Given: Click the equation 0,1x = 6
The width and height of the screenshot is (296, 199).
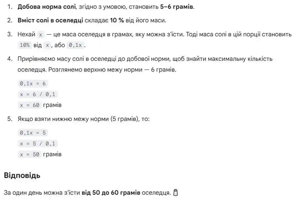Looking at the screenshot, I should 33,84.
